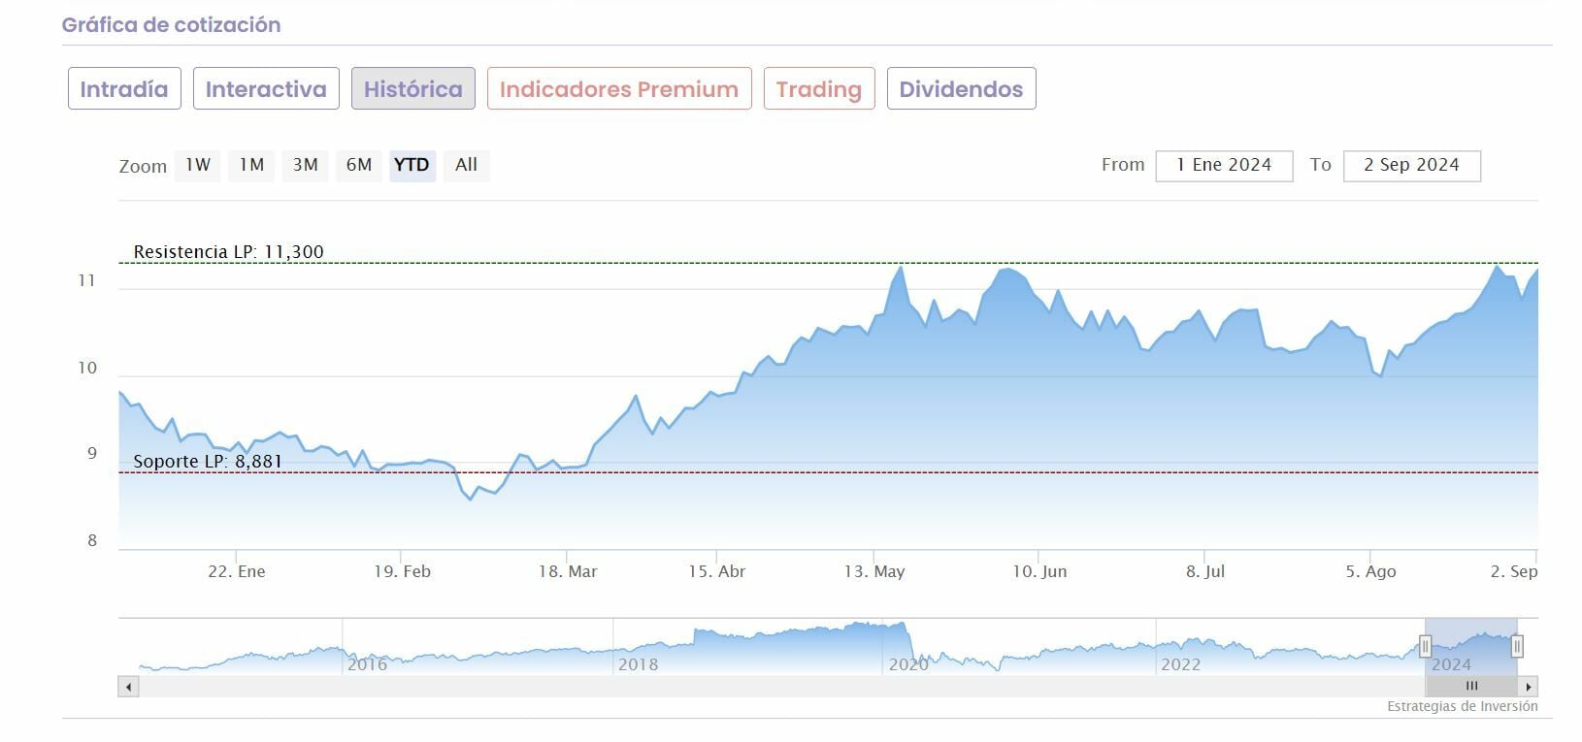Open Estrategias de Inversión credit link
This screenshot has width=1582, height=742.
tap(1462, 706)
